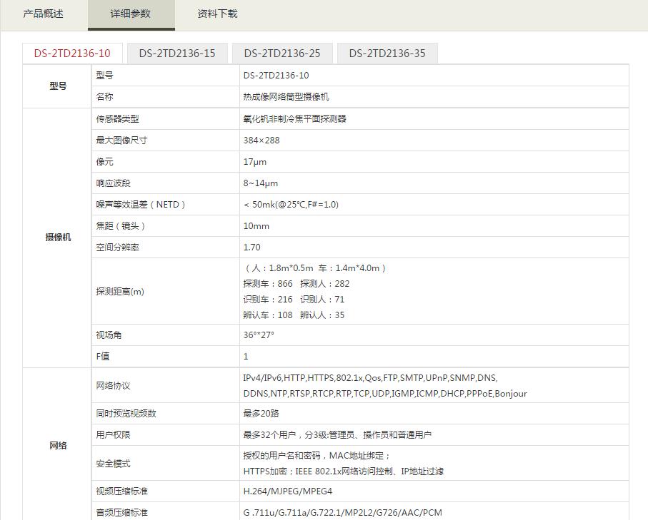This screenshot has width=648, height=520.
Task: Click the H.264/MJPEG/MPEG4 compression value
Action: click(288, 491)
